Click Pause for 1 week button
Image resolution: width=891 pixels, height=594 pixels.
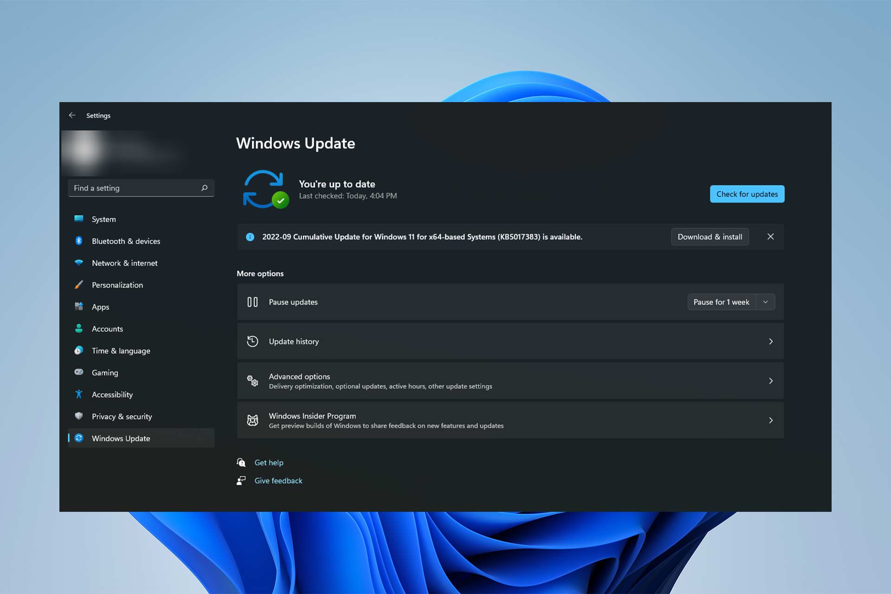click(721, 302)
